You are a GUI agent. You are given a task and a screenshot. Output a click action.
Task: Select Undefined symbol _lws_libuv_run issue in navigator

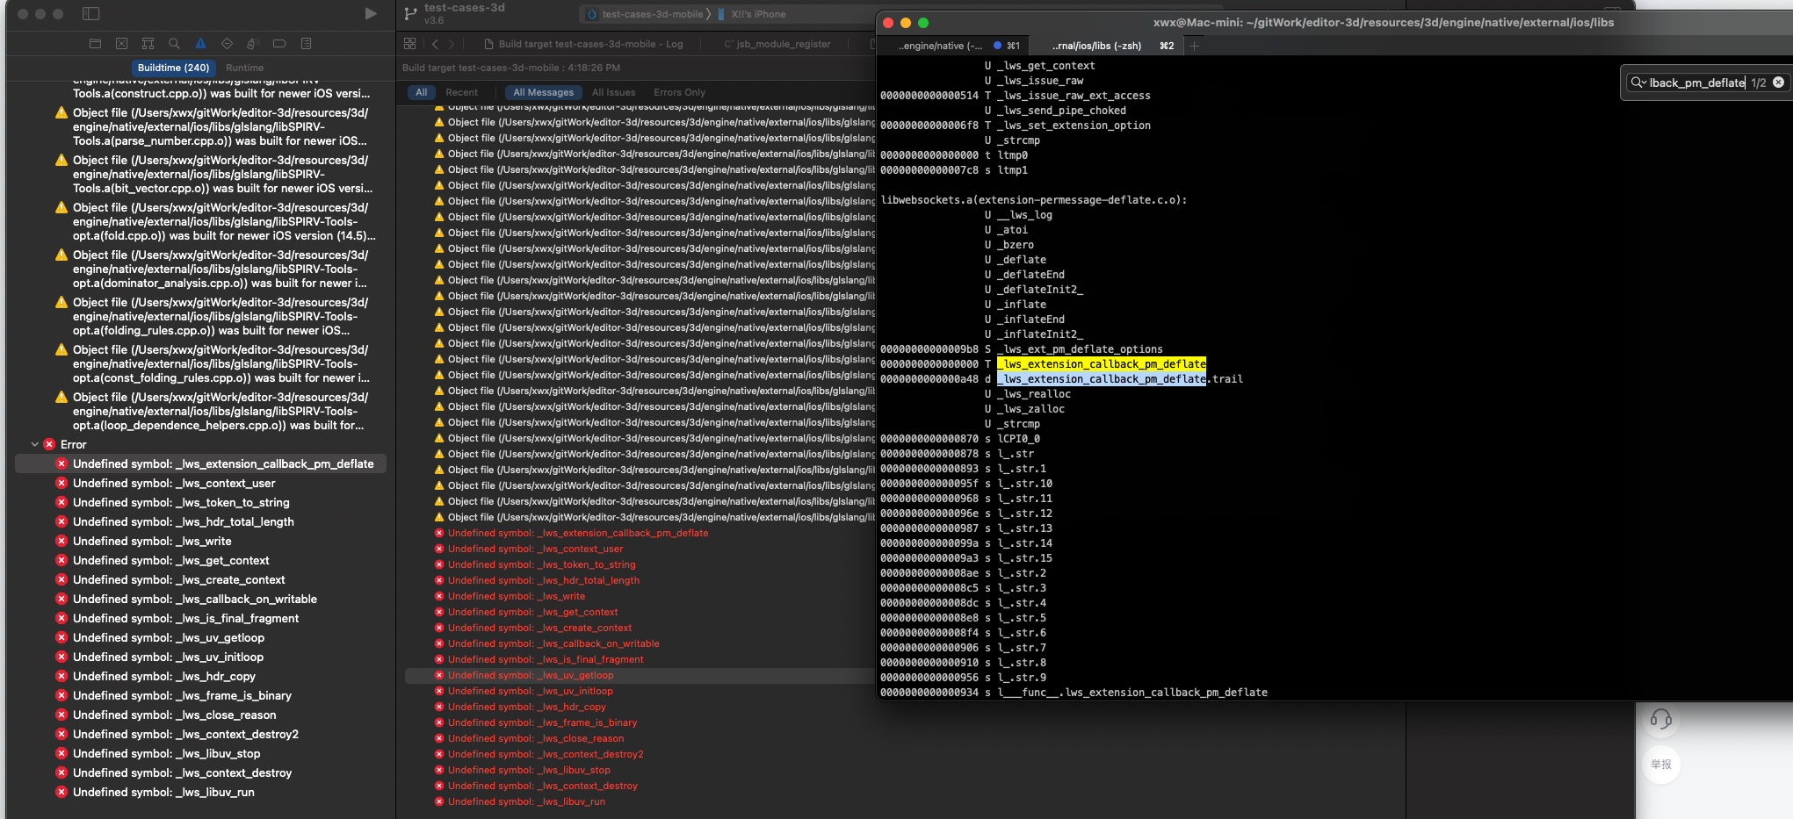(x=199, y=793)
